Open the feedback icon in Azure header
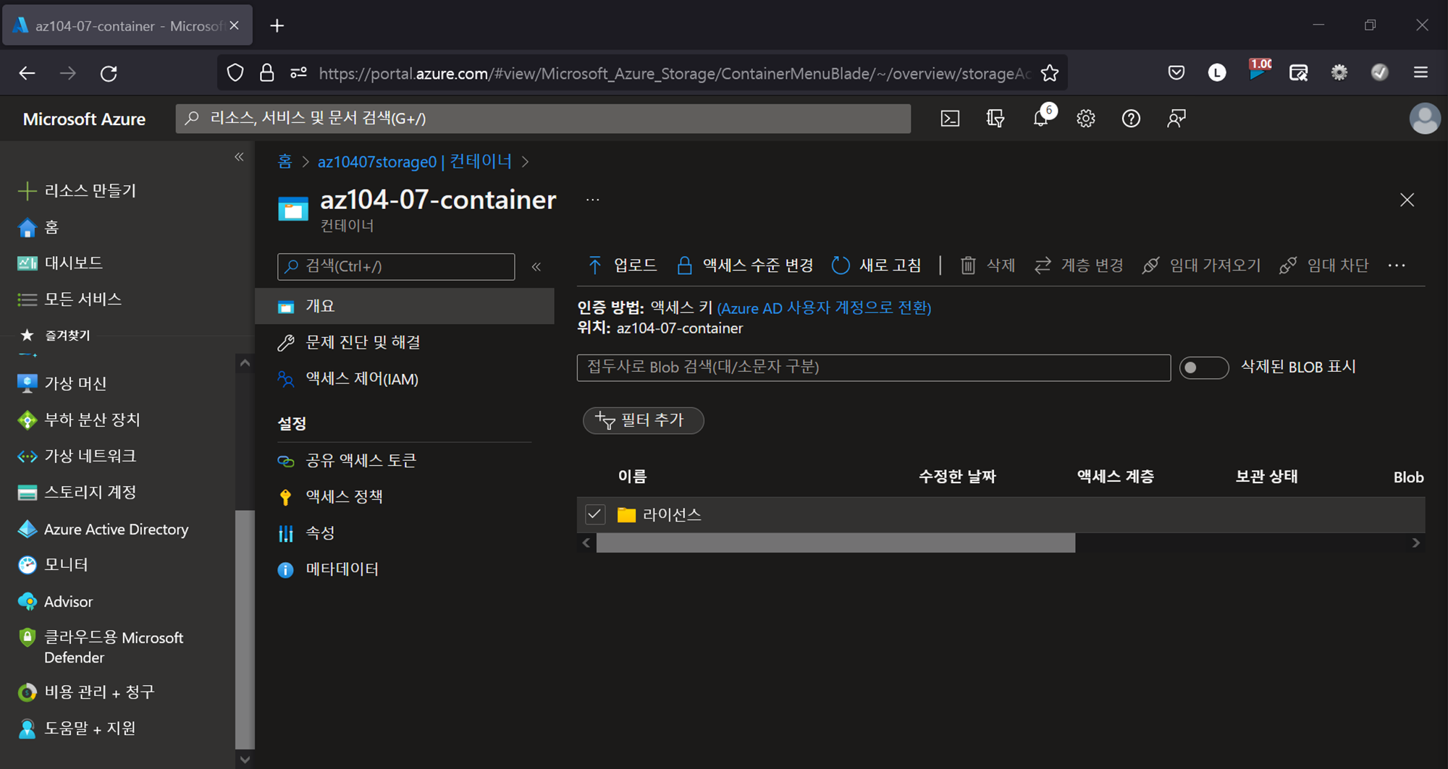 tap(1176, 119)
